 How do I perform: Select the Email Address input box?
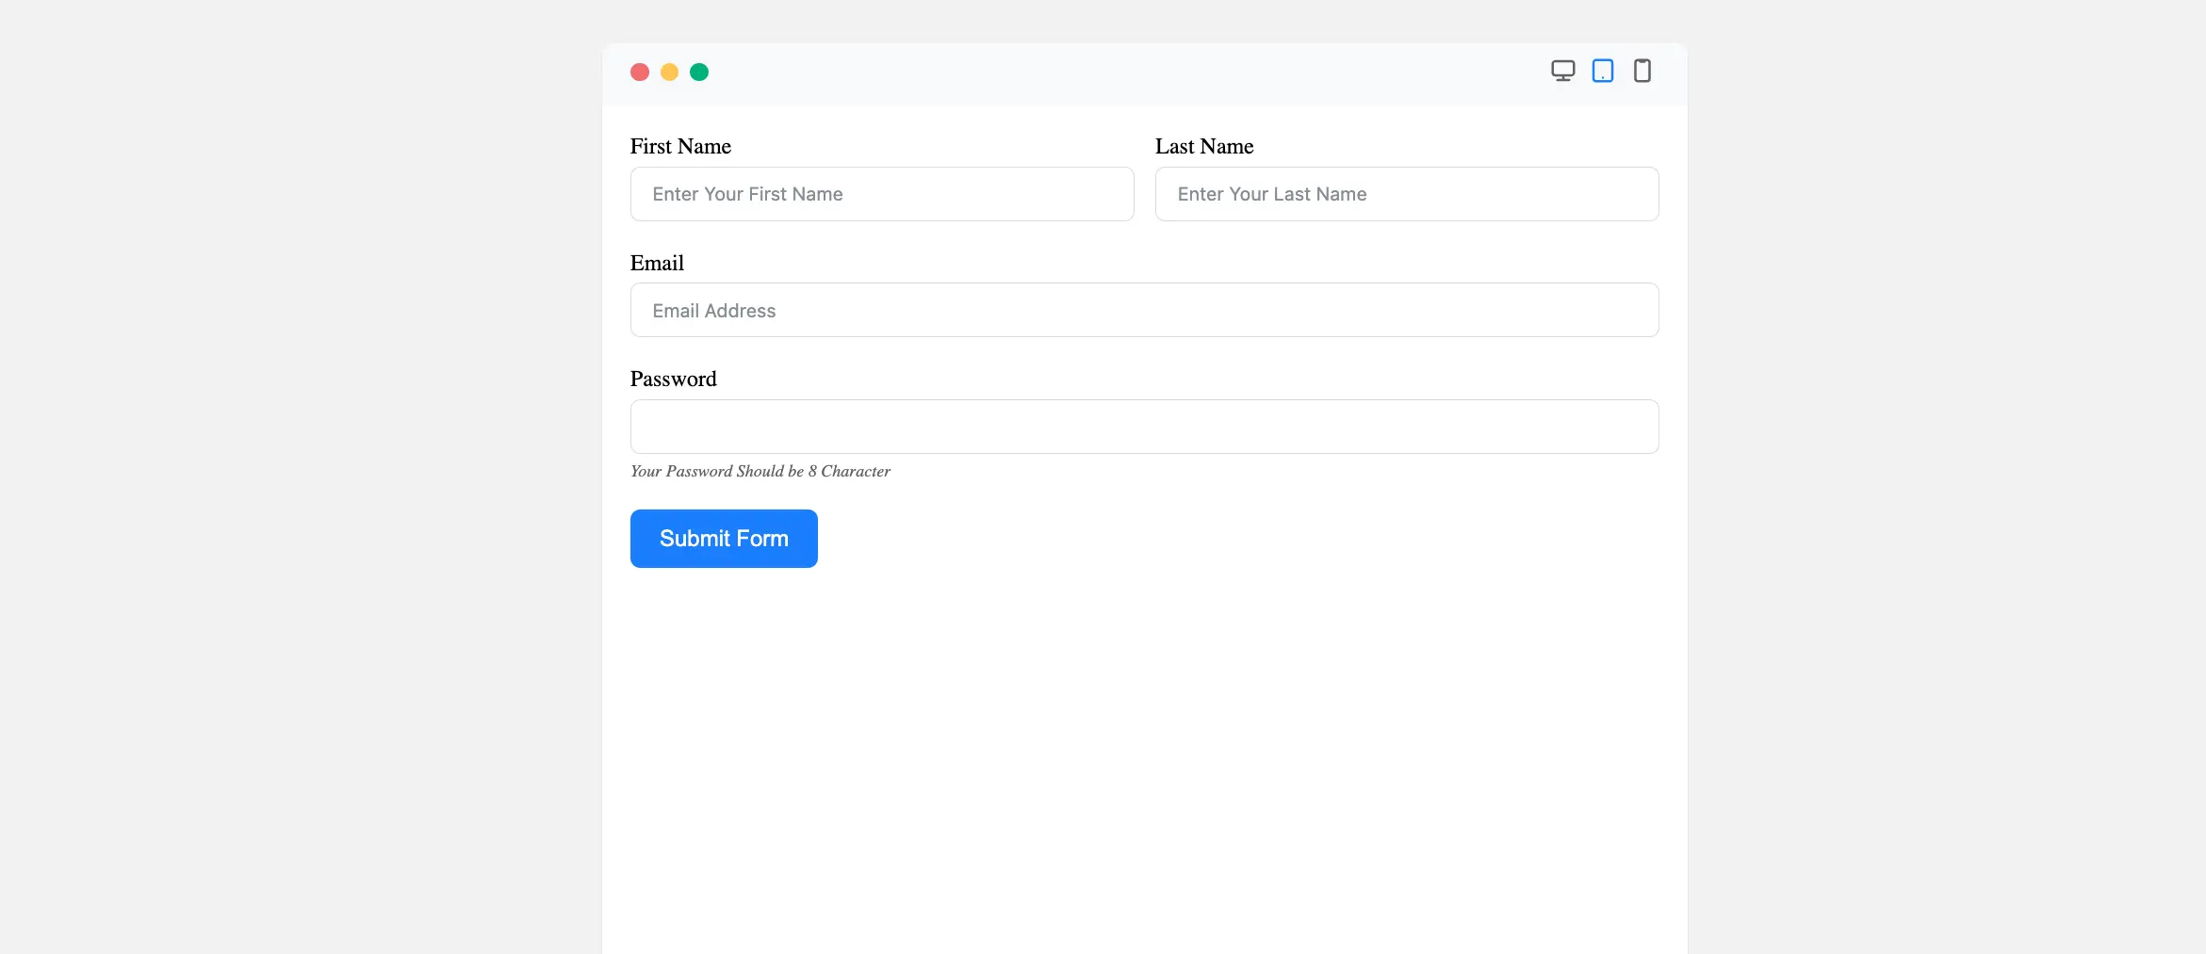(1144, 311)
